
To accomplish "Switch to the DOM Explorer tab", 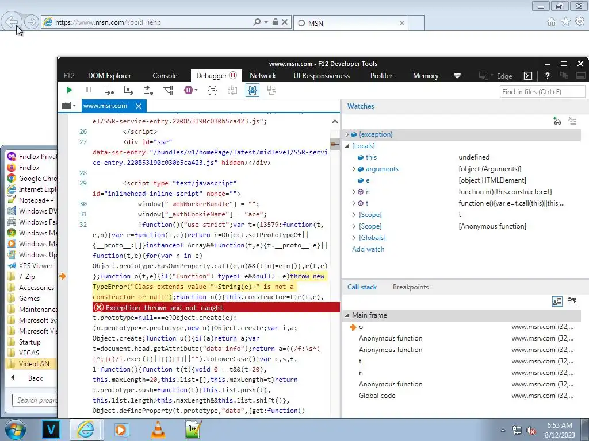I will (x=110, y=76).
